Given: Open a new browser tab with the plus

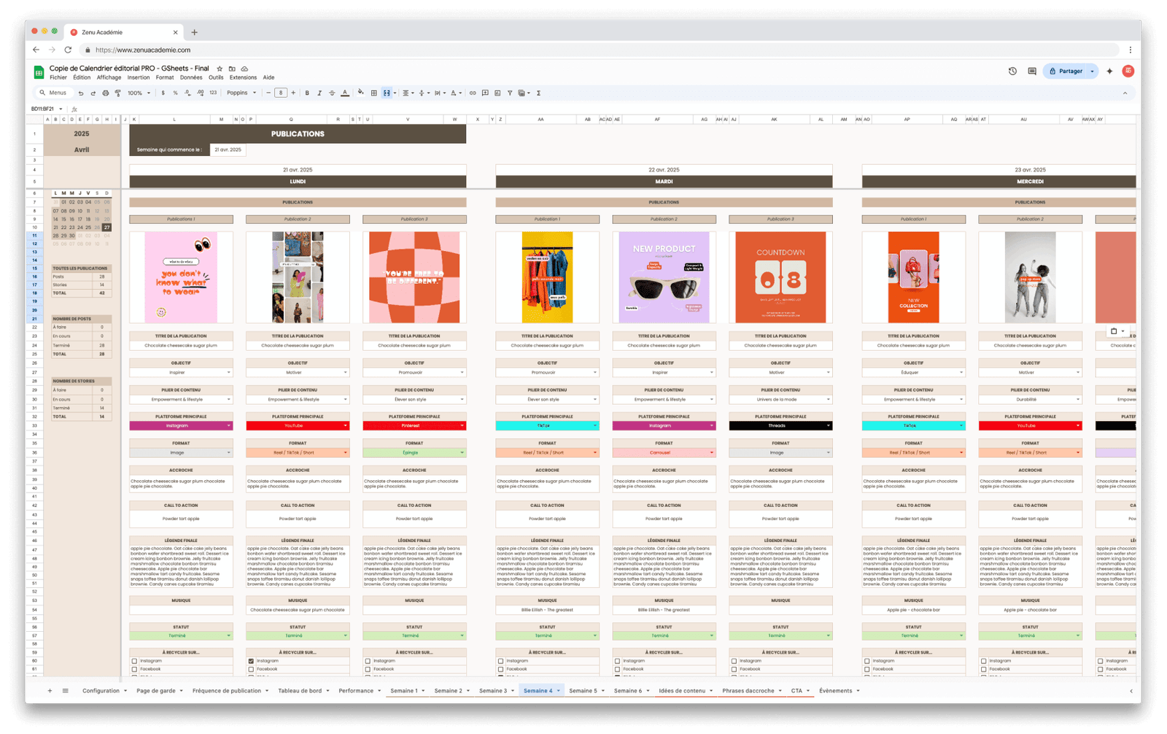Looking at the screenshot, I should [x=194, y=32].
